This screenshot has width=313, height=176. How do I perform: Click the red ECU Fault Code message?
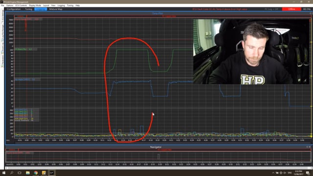220,9
